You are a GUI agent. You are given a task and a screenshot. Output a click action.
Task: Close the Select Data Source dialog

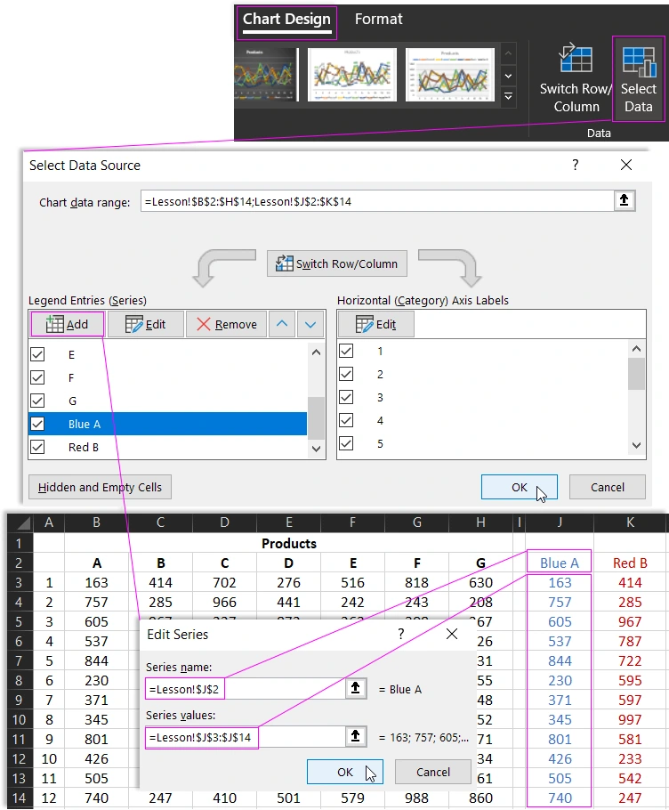pyautogui.click(x=626, y=165)
